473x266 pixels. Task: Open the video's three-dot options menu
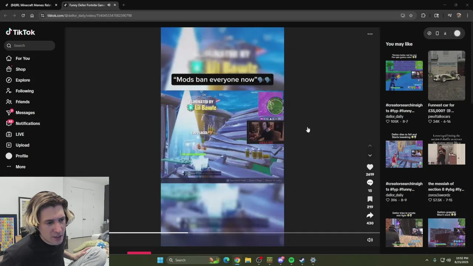click(x=370, y=34)
